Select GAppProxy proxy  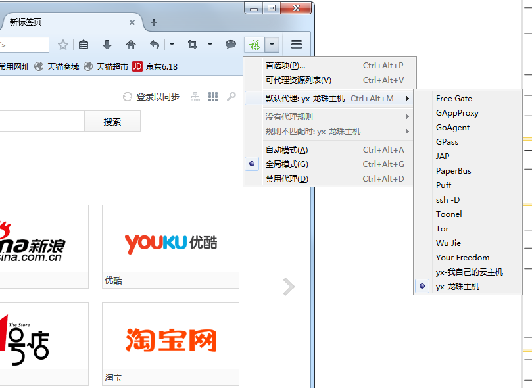(x=468, y=113)
